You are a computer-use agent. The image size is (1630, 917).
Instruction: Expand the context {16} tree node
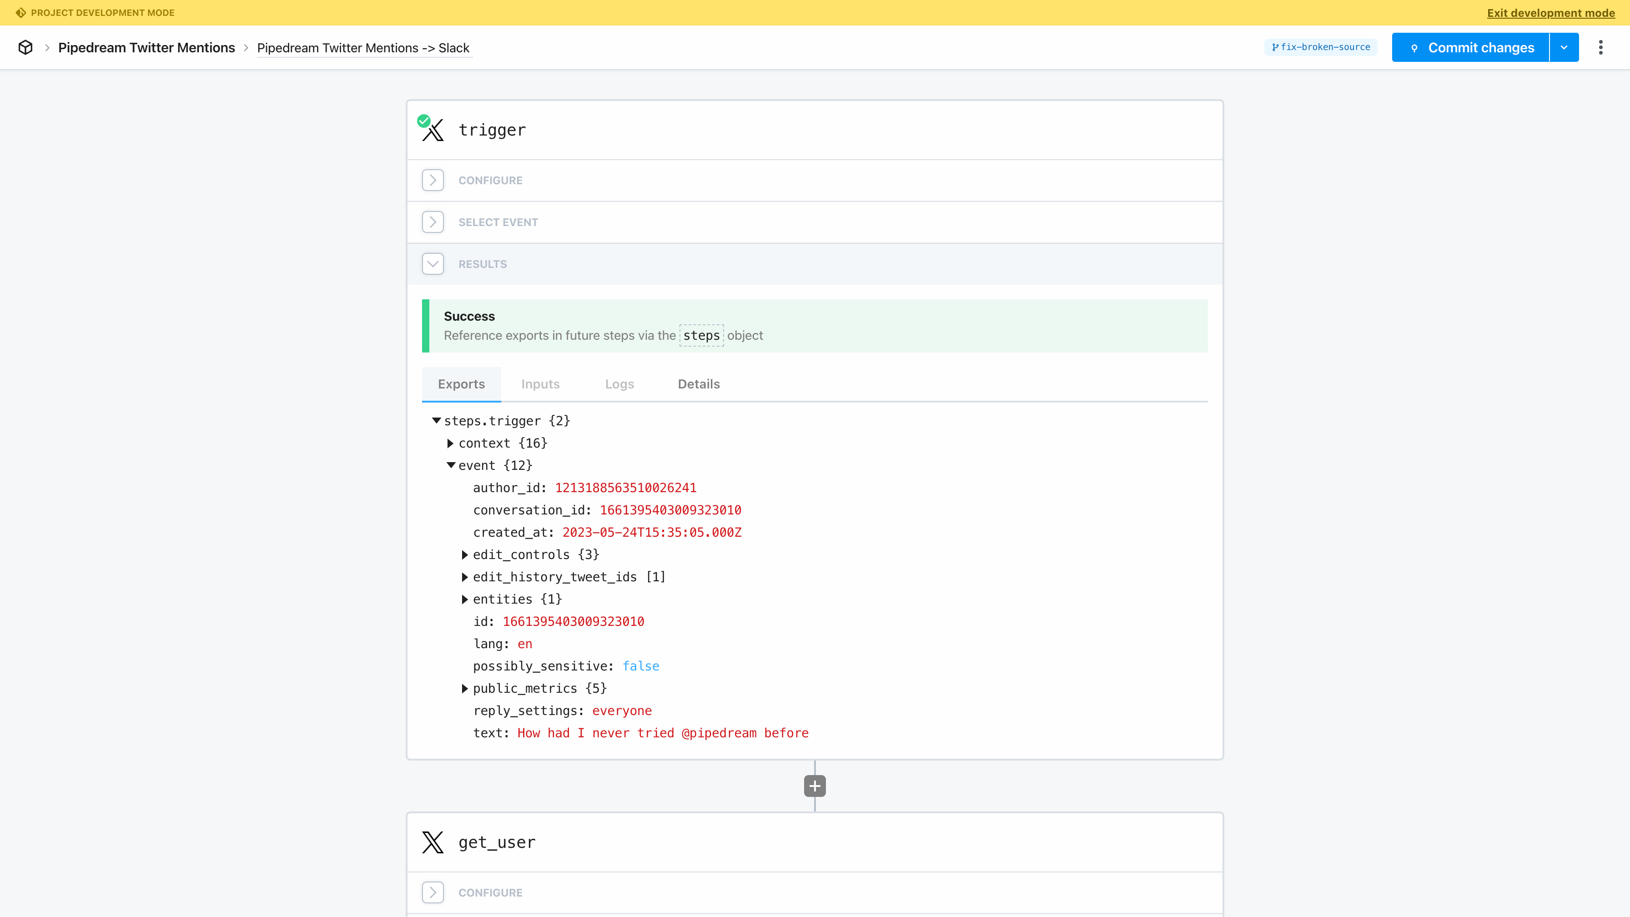point(450,443)
